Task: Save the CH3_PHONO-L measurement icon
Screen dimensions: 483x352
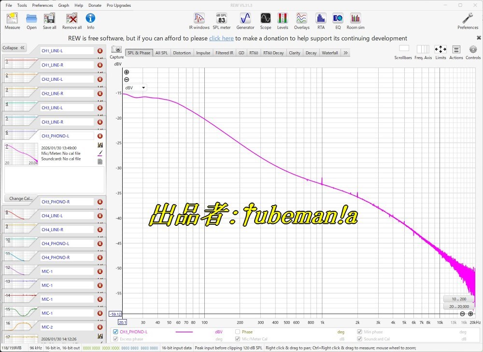Action: 100,145
